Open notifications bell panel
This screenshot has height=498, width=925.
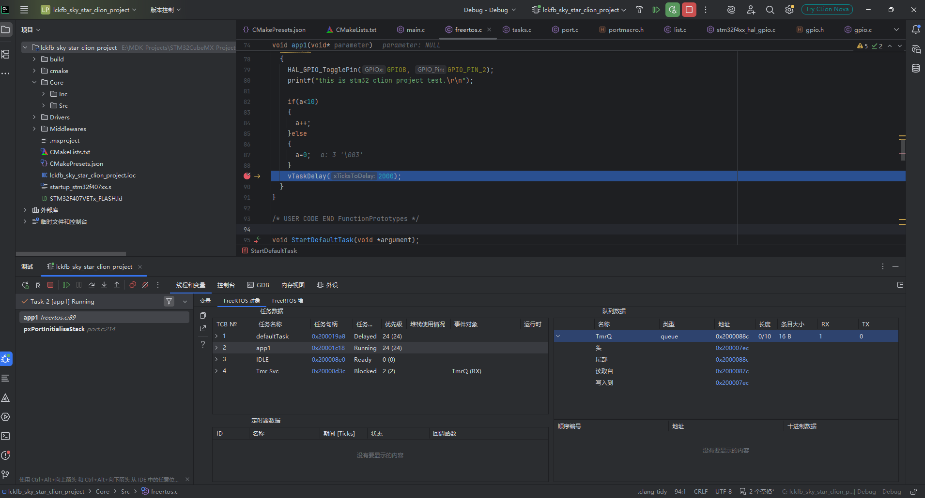click(916, 29)
